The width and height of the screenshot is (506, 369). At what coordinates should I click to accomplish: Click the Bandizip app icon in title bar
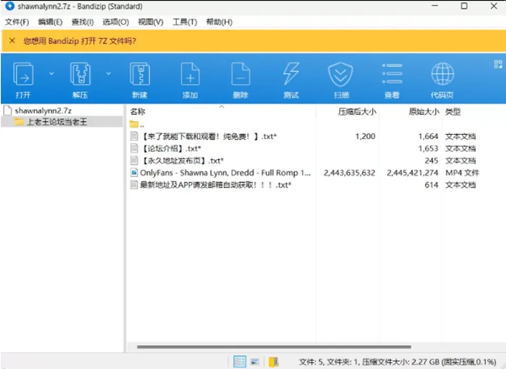9,6
